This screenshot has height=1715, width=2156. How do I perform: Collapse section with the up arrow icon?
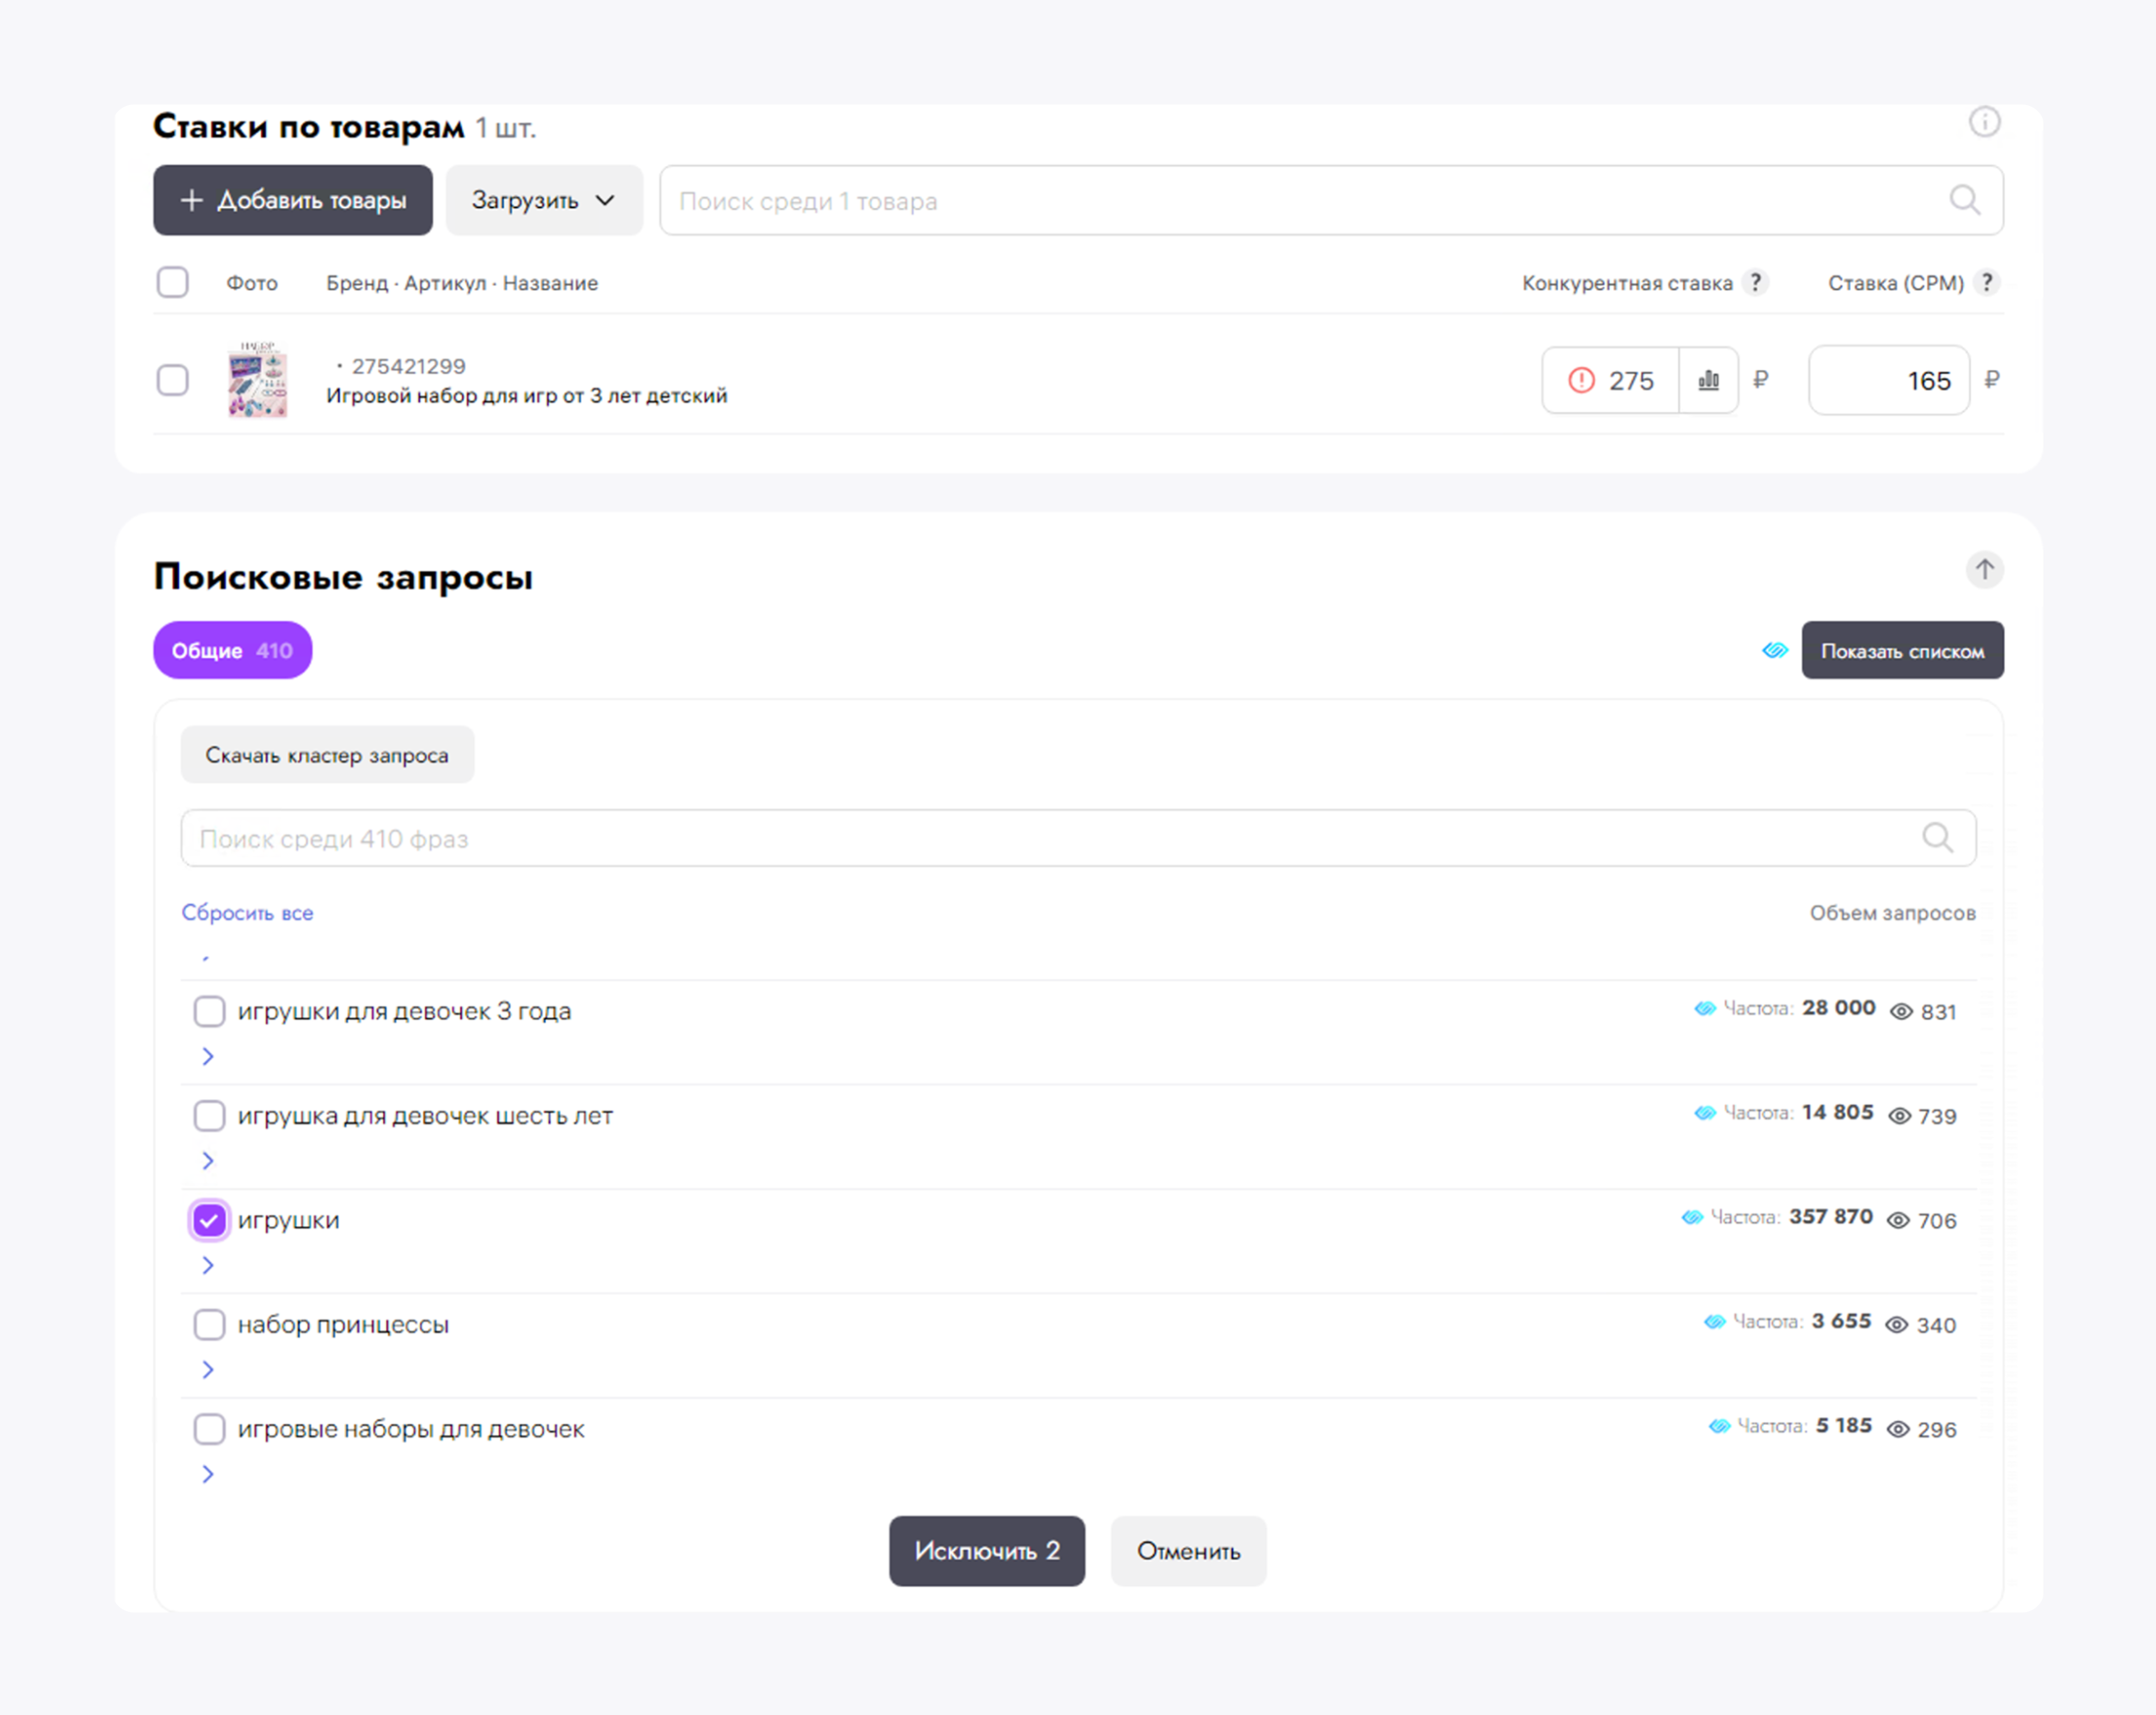pos(1984,570)
